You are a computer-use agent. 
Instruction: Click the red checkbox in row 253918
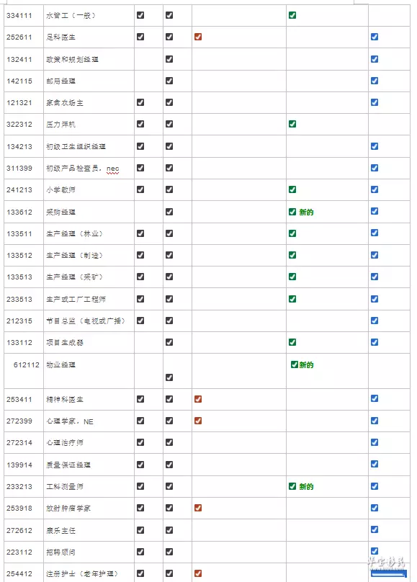point(198,508)
